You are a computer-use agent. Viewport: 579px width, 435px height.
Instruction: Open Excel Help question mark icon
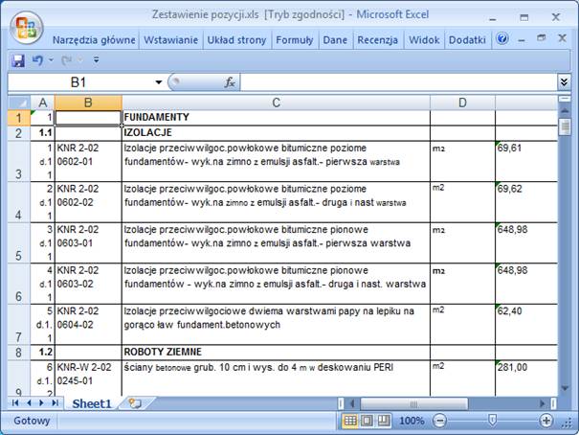click(502, 39)
